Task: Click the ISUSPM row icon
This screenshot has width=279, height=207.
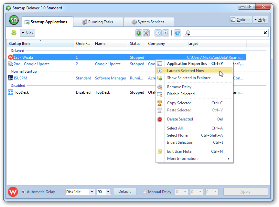Action: click(11, 78)
